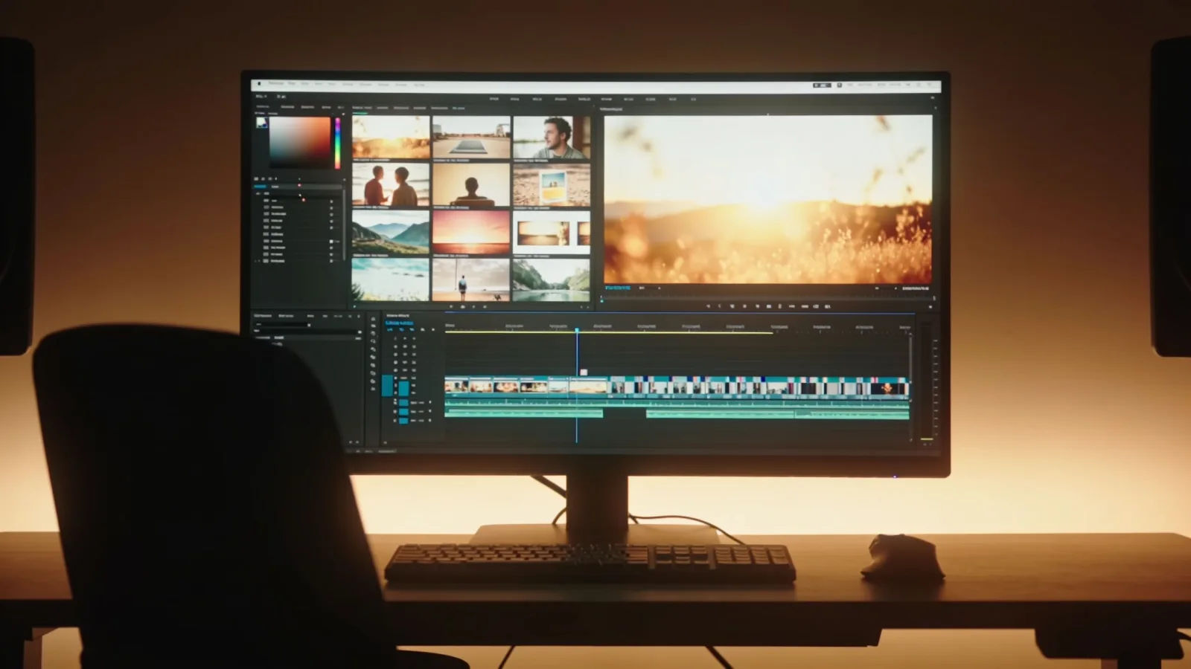Click the audio level meters beside timeline
Image resolution: width=1191 pixels, height=669 pixels.
point(927,383)
